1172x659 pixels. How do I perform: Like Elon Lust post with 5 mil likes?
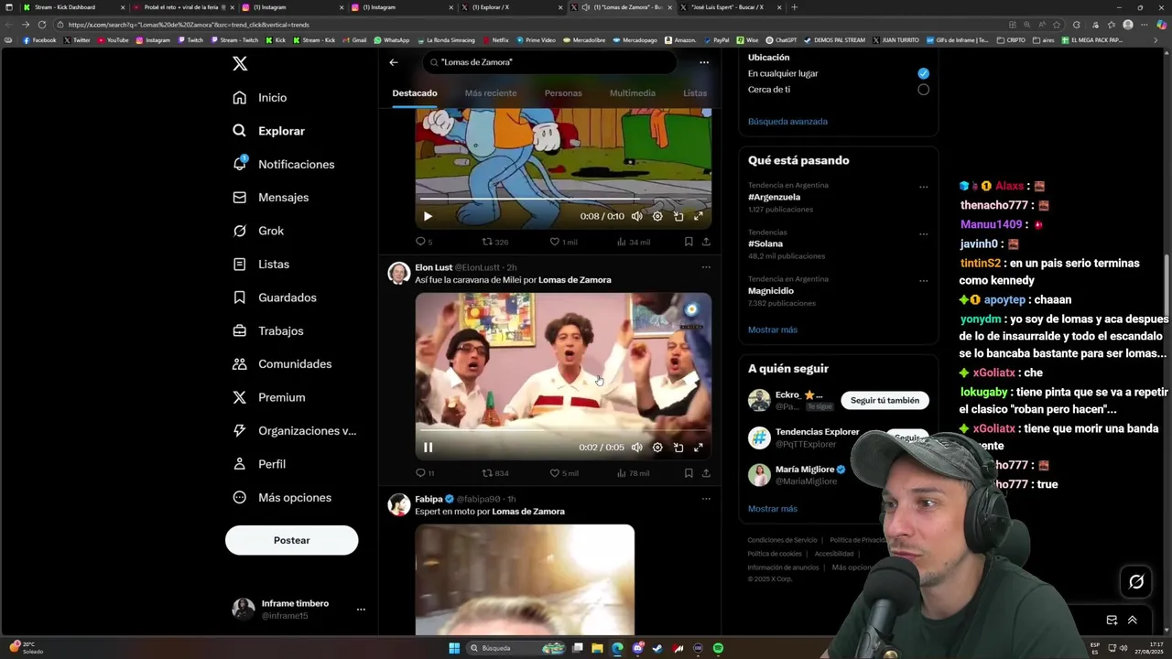tap(563, 473)
